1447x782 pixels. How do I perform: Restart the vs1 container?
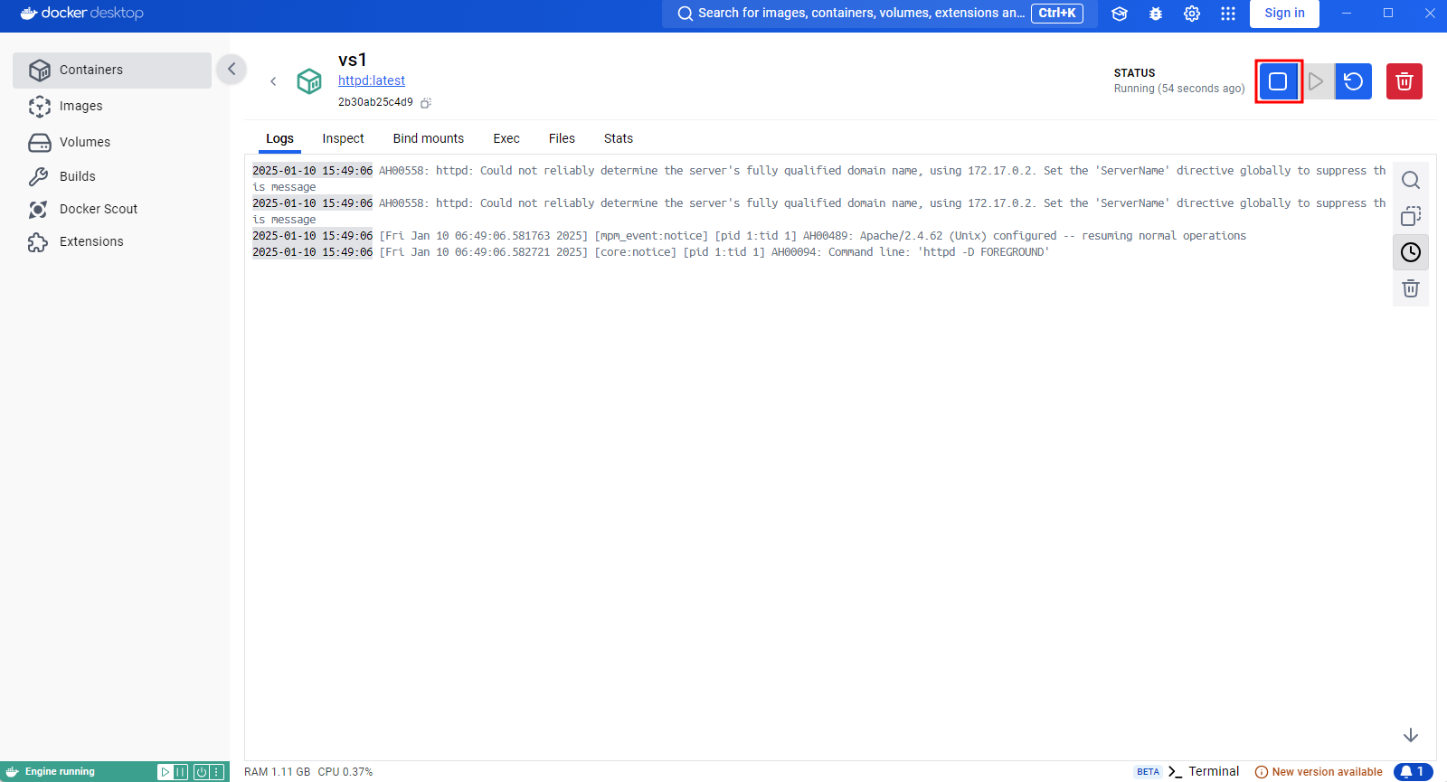coord(1354,81)
